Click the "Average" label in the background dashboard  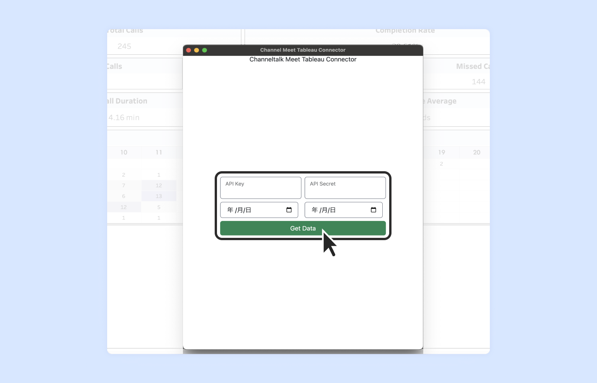[442, 101]
